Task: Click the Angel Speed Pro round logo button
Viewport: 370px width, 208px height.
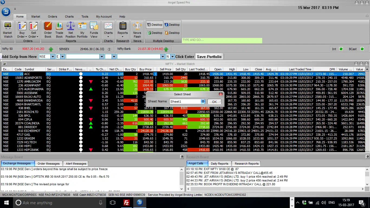Action: 6,12
